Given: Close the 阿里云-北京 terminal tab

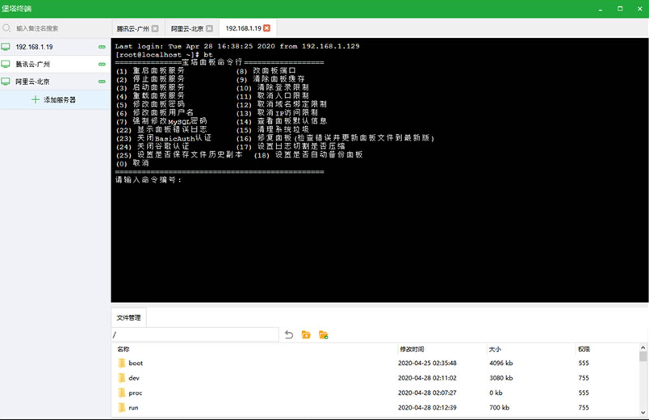Looking at the screenshot, I should (209, 28).
